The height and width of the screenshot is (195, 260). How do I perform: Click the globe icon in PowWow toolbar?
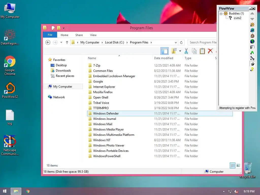[252, 41]
